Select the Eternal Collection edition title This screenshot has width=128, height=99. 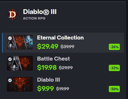(60, 38)
